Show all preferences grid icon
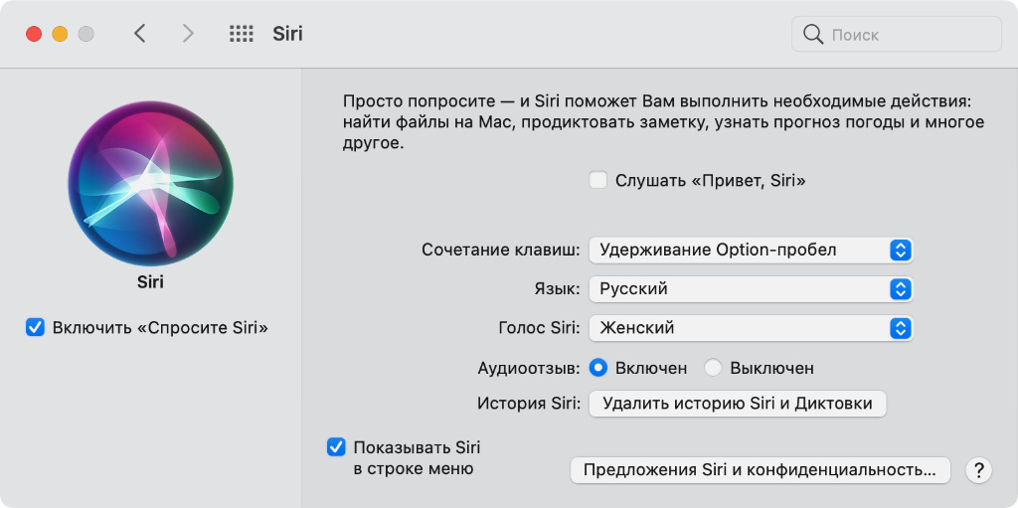This screenshot has width=1018, height=508. coord(242,34)
